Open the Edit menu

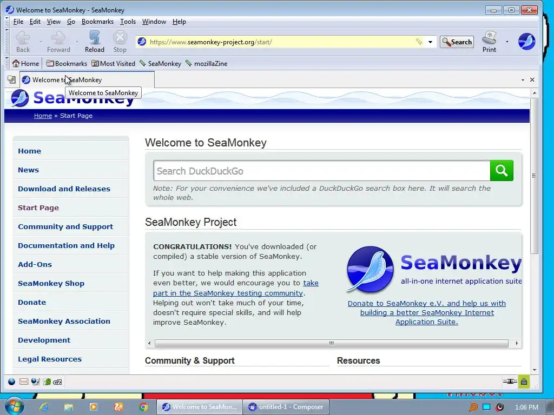[35, 22]
